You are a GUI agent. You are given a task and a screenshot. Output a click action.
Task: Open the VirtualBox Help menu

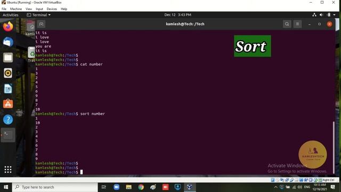64,9
